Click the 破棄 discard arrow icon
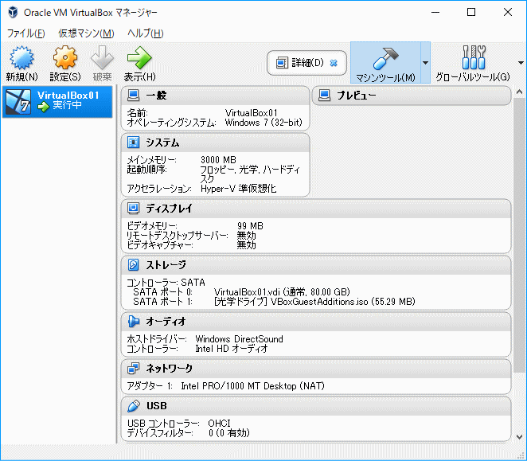Image resolution: width=527 pixels, height=461 pixels. (x=102, y=57)
